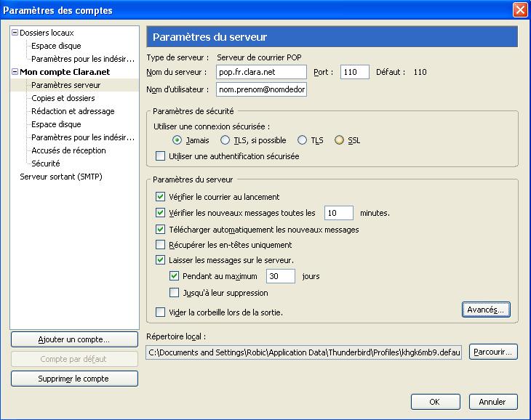Click the Port number field
Viewport: 531px width, 420px height.
tap(354, 72)
